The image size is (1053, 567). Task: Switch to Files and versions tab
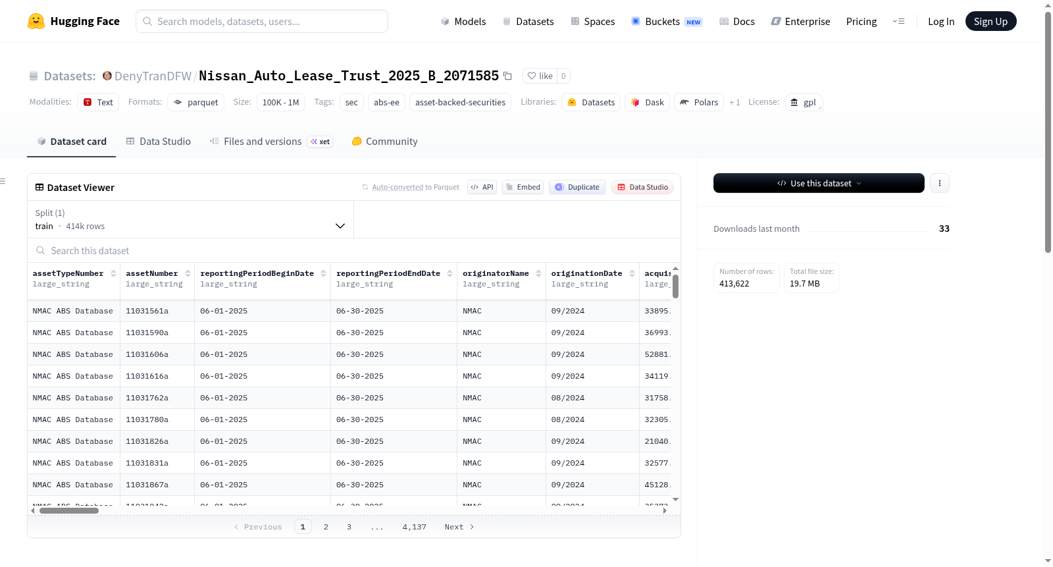(x=270, y=141)
